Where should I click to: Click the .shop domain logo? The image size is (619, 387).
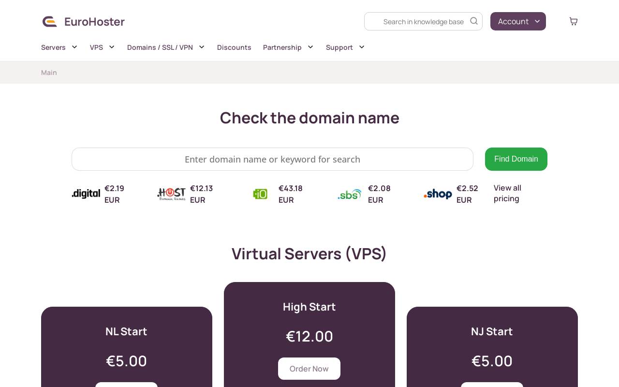tap(438, 194)
